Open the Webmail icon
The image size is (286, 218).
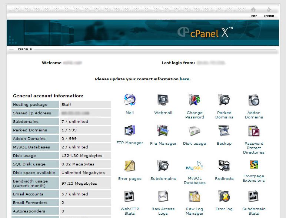[163, 100]
